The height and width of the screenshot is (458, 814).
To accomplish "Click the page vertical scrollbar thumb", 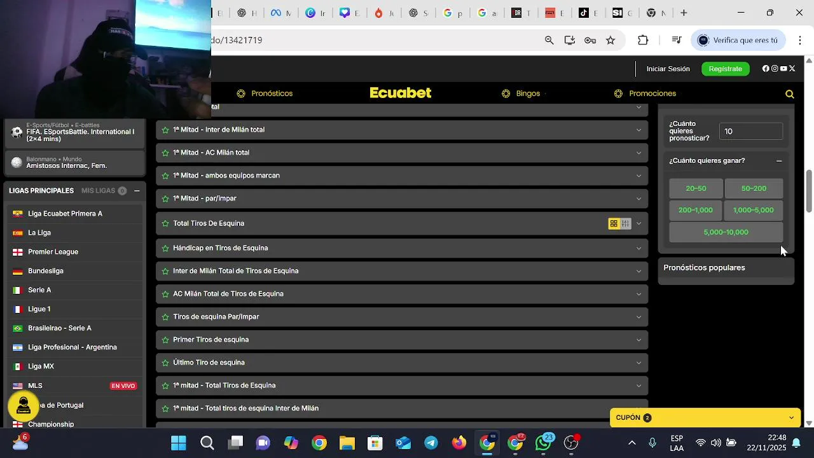I will click(x=809, y=191).
